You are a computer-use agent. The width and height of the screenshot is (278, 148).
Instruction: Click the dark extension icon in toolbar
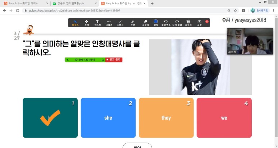pos(243,11)
